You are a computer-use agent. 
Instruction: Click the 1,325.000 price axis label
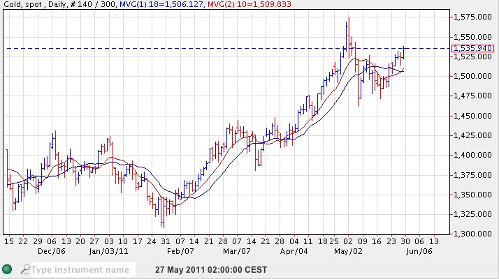pos(472,214)
